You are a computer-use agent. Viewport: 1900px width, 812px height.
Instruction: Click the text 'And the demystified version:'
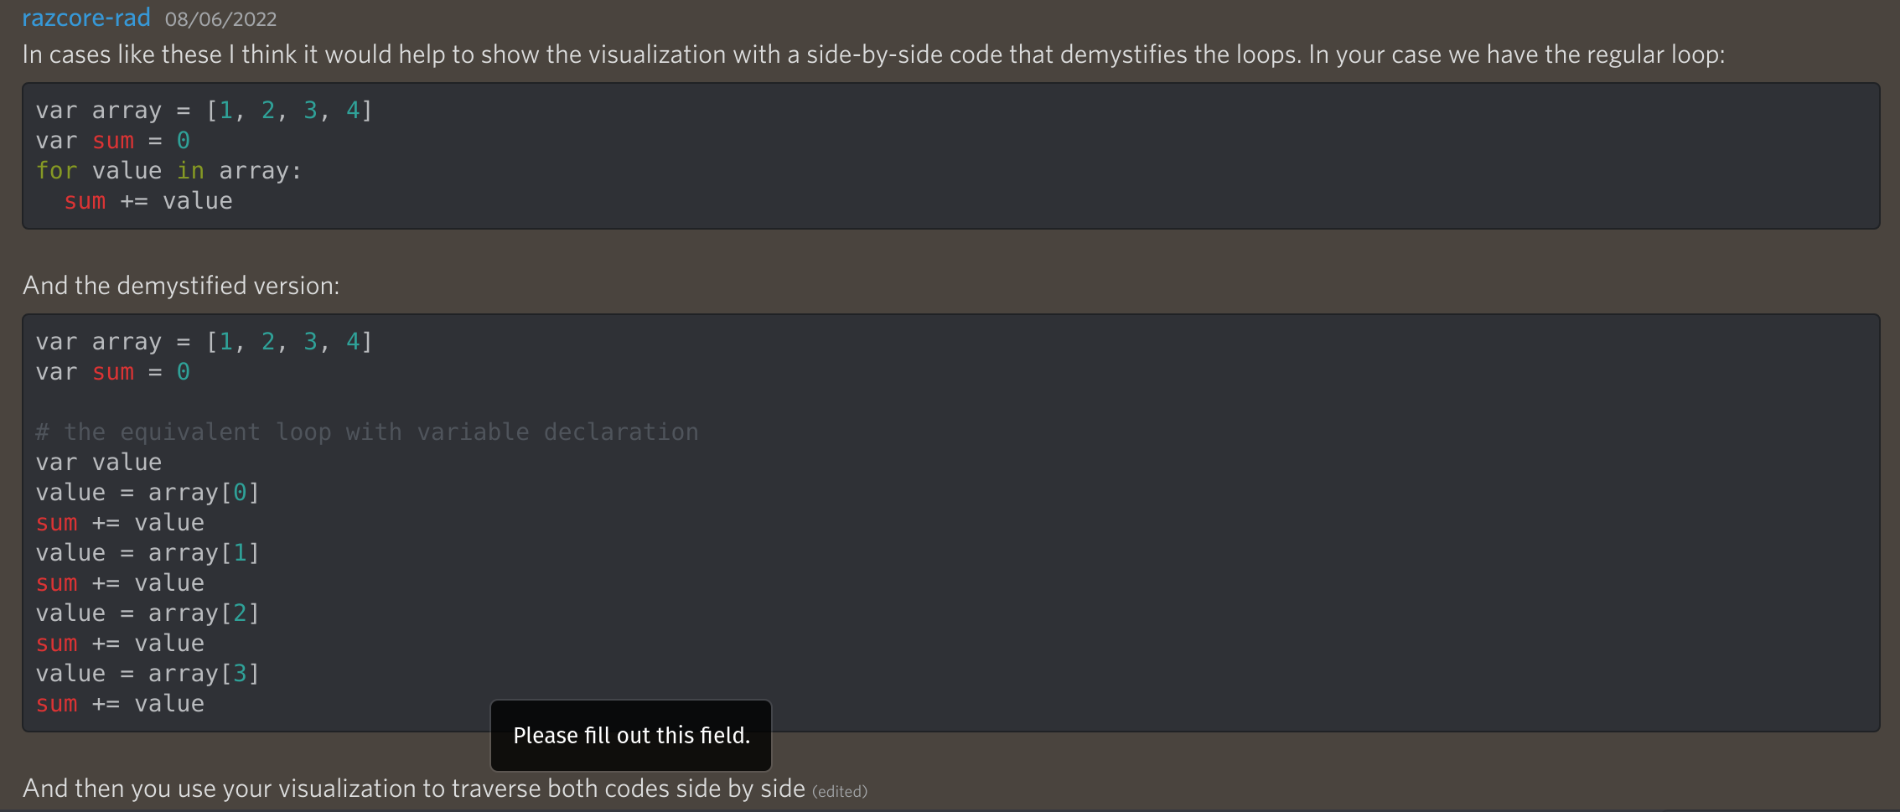point(180,285)
